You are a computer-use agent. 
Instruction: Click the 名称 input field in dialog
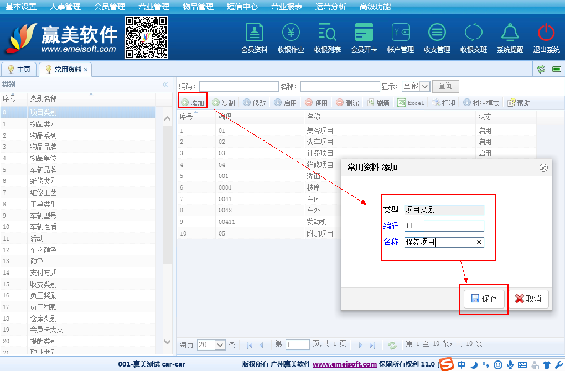pyautogui.click(x=439, y=242)
